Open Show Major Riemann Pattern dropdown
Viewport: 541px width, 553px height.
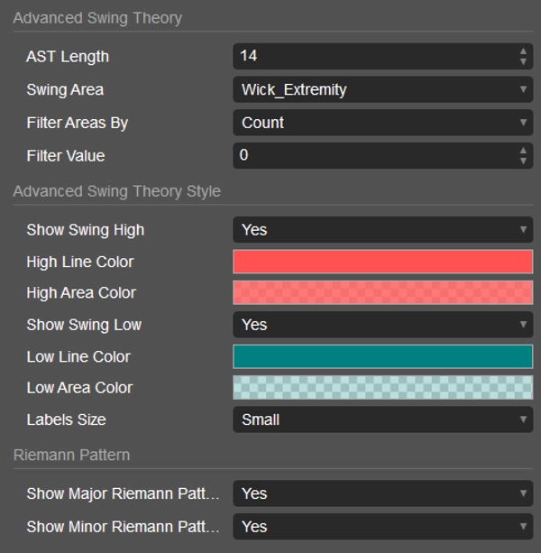coord(382,493)
